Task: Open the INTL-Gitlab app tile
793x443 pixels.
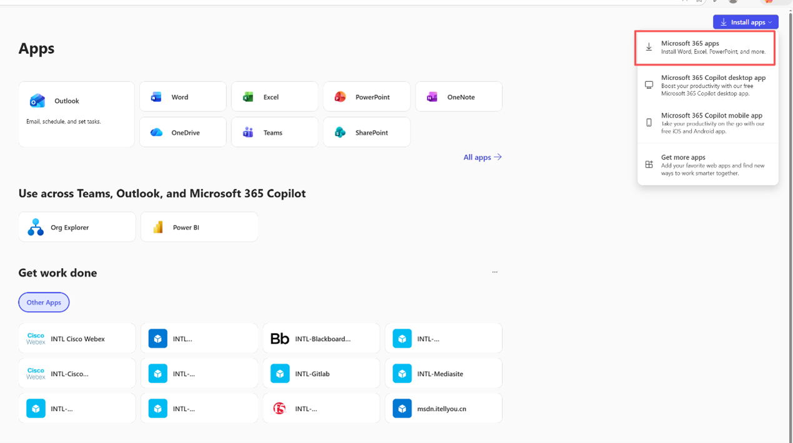Action: click(x=321, y=374)
